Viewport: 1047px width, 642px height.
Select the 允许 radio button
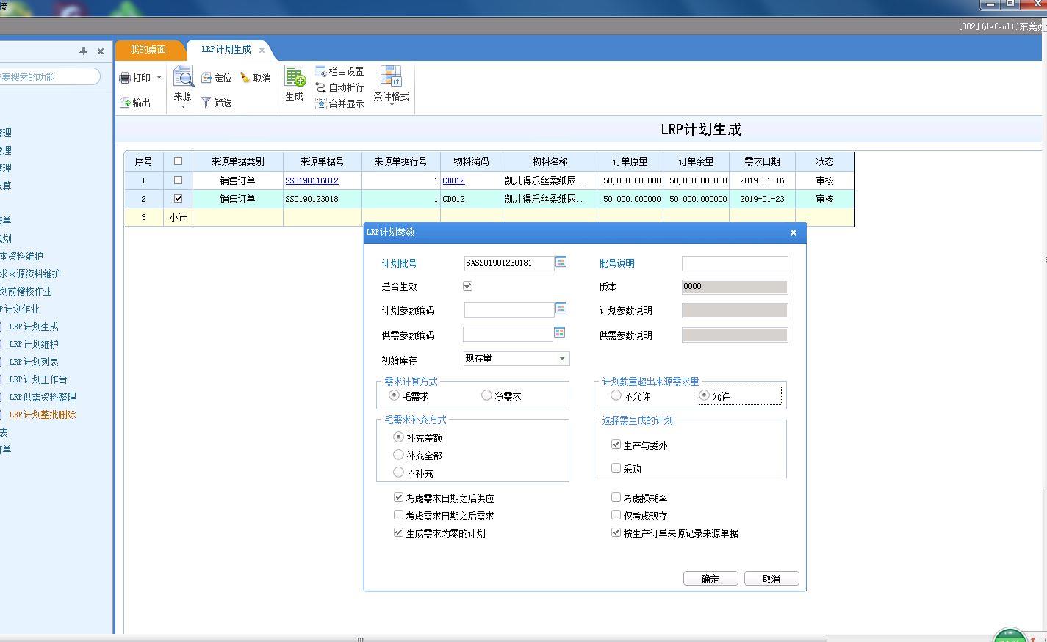pos(704,395)
